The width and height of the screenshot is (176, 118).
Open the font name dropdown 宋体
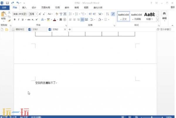(x=28, y=14)
